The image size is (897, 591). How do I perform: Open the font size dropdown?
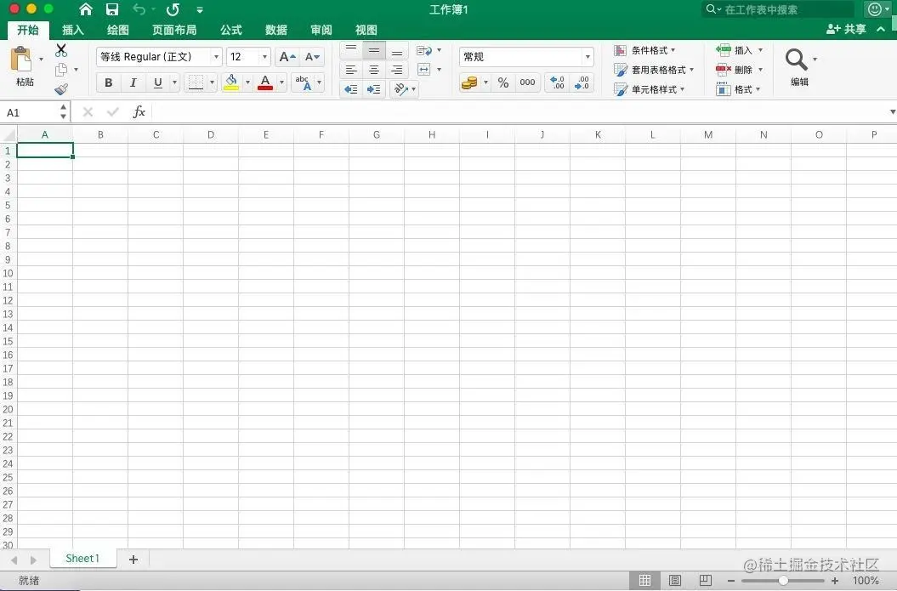click(264, 57)
